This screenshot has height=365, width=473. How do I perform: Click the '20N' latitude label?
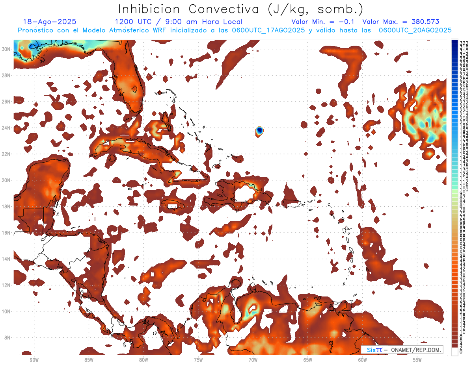(6, 180)
